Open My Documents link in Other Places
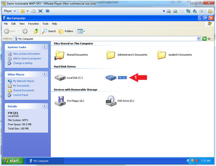Screen dimensions: 216x166 point(21,86)
